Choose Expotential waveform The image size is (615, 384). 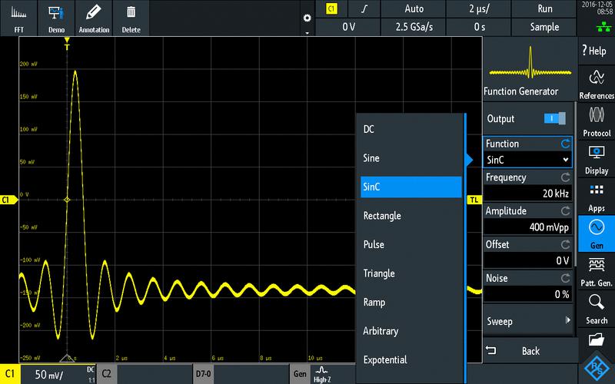(411, 359)
